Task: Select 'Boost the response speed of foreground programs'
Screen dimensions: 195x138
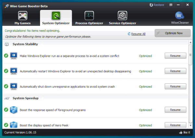Action: pos(53,110)
